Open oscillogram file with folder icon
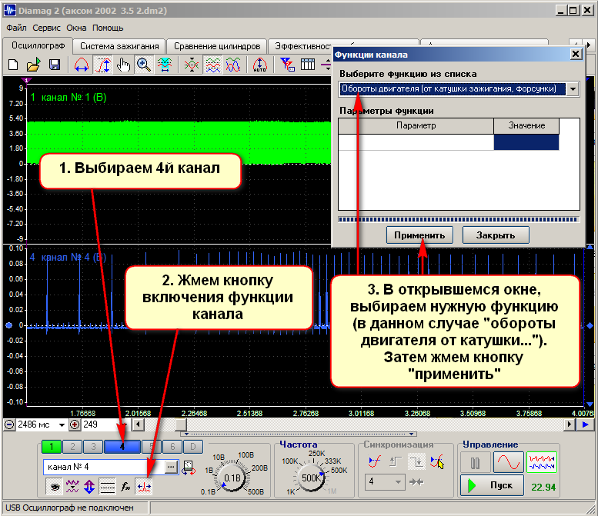The width and height of the screenshot is (598, 516). [34, 65]
